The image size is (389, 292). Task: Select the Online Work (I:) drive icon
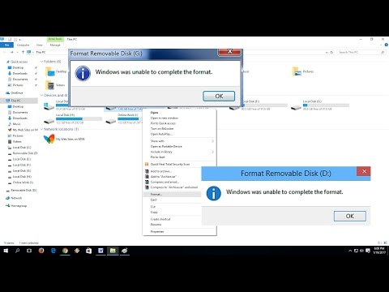(x=111, y=121)
